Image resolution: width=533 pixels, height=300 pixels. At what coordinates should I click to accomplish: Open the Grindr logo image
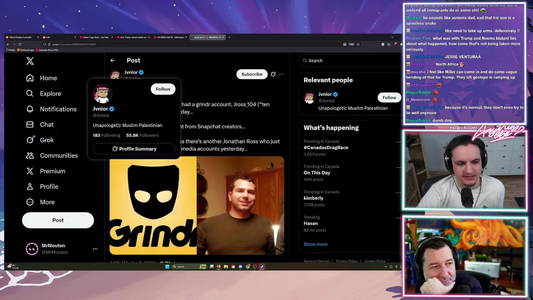click(x=153, y=205)
